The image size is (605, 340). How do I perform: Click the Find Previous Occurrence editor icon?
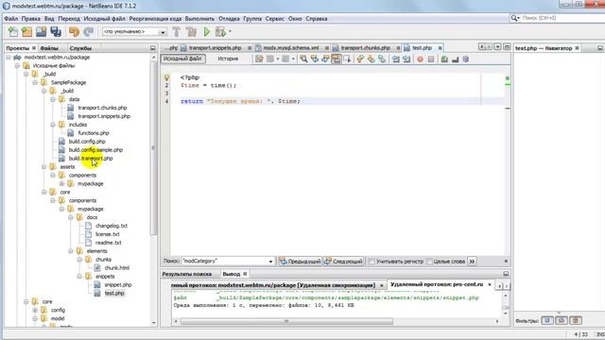pyautogui.click(x=315, y=59)
